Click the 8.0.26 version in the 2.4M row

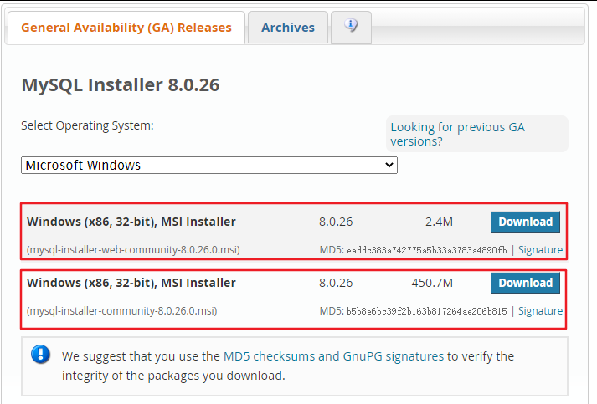click(336, 222)
